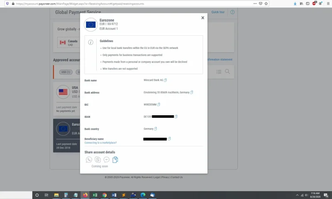
Task: Copy the bank country Germany
Action: [155, 129]
